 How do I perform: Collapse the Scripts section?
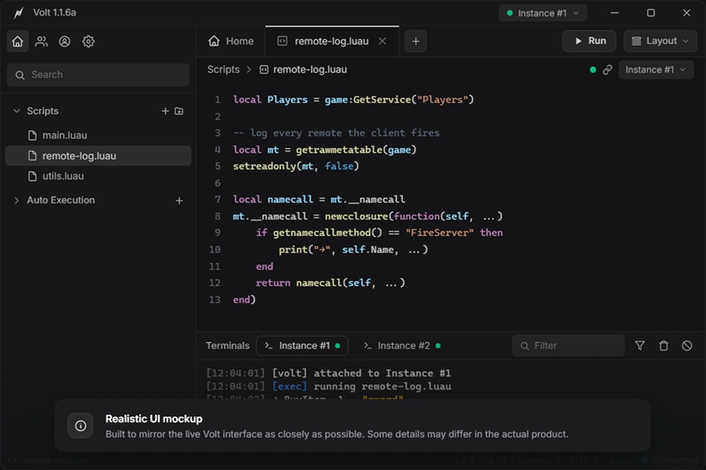coord(17,110)
